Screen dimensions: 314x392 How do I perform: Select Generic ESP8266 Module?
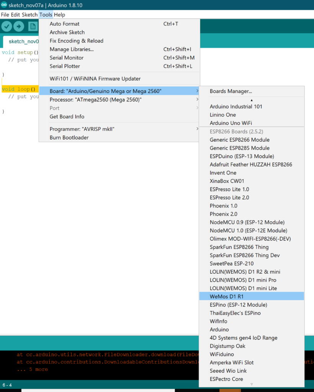pos(252,140)
